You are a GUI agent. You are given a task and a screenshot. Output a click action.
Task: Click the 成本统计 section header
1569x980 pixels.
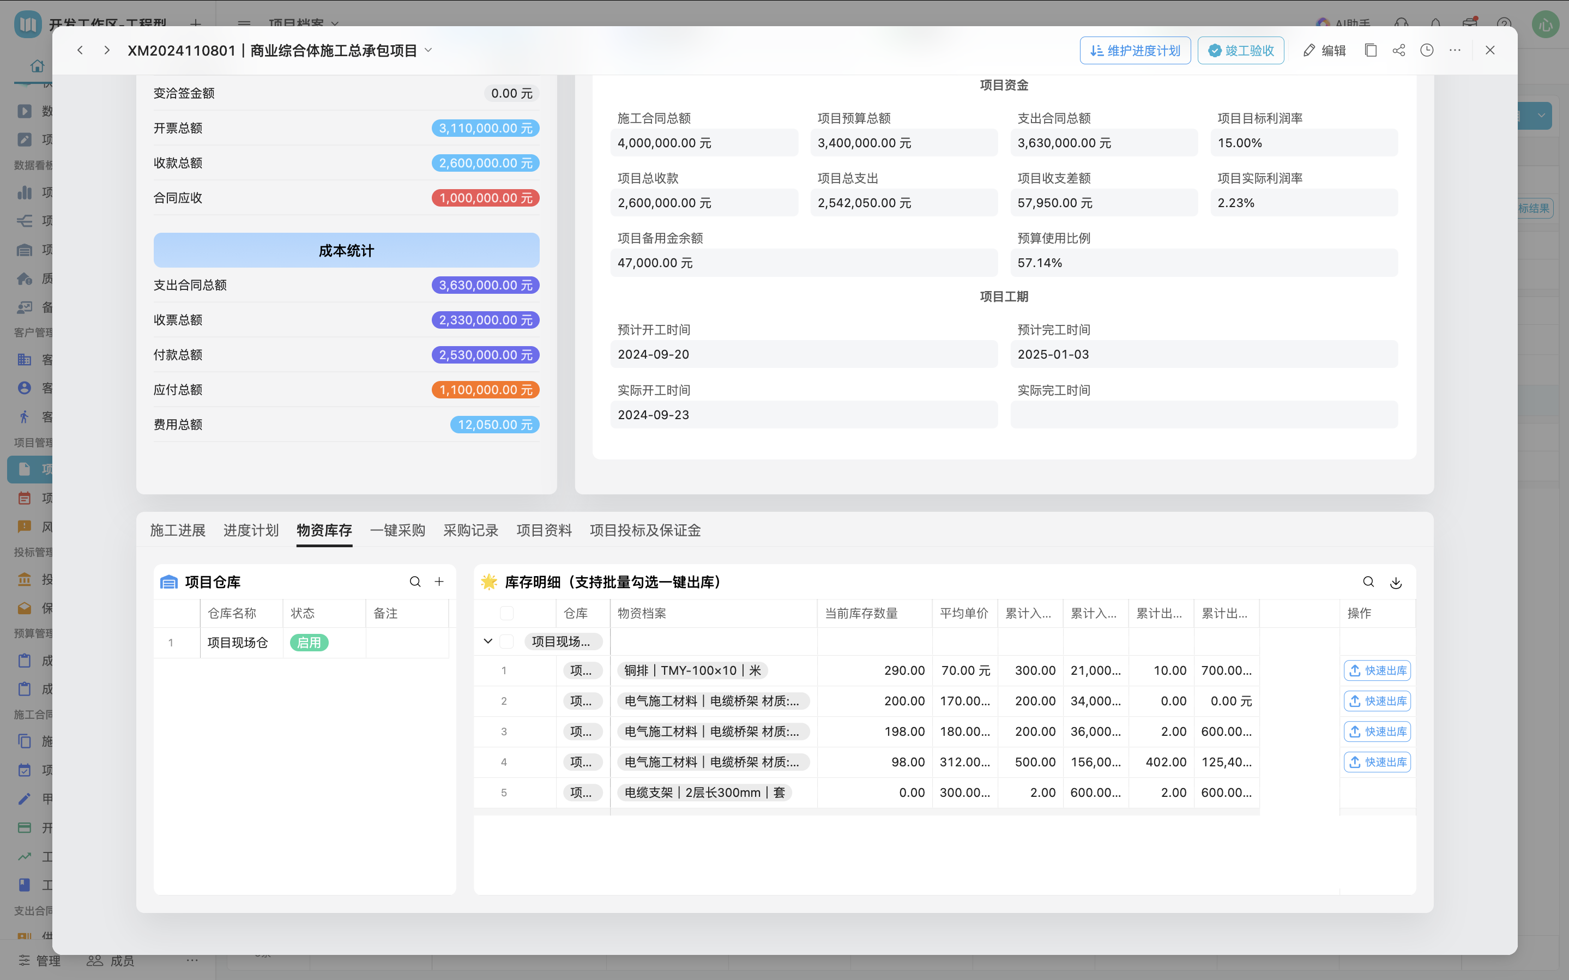[346, 250]
